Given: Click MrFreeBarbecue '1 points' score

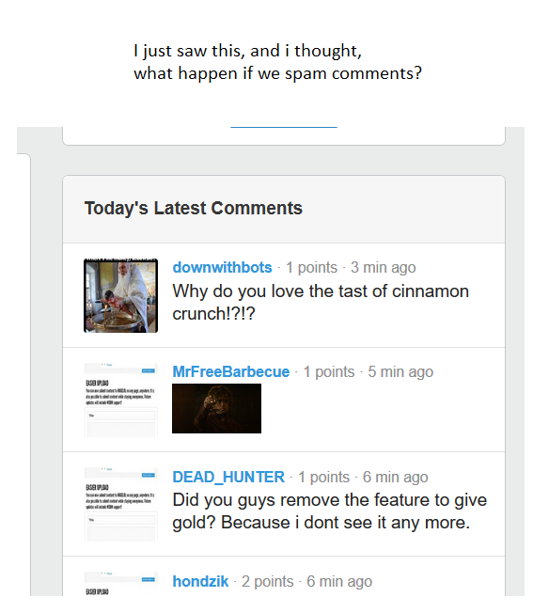Looking at the screenshot, I should click(x=329, y=371).
